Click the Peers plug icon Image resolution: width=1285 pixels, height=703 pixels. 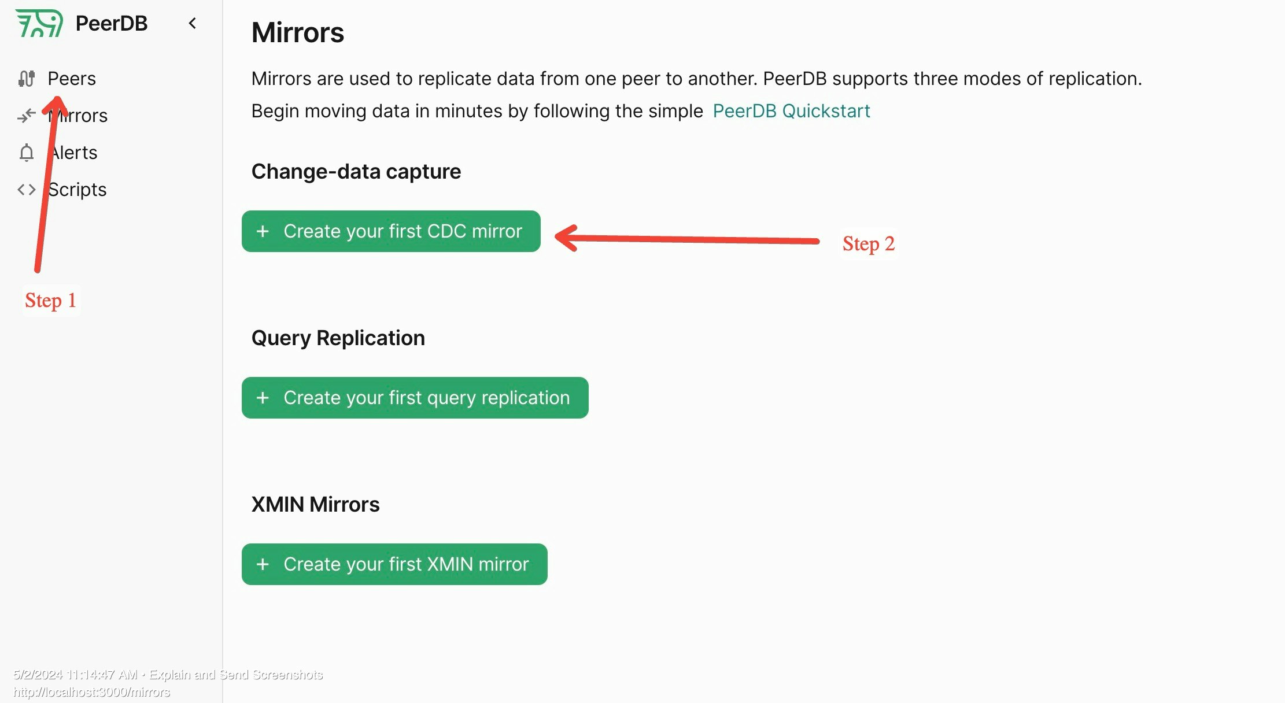[x=27, y=78]
